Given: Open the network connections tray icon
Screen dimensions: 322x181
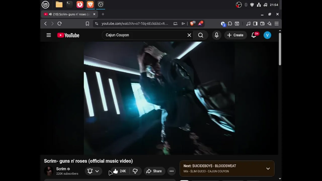Looking at the screenshot, I should (259, 5).
